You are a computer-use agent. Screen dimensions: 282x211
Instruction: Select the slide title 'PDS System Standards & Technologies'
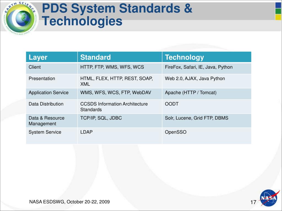click(117, 15)
